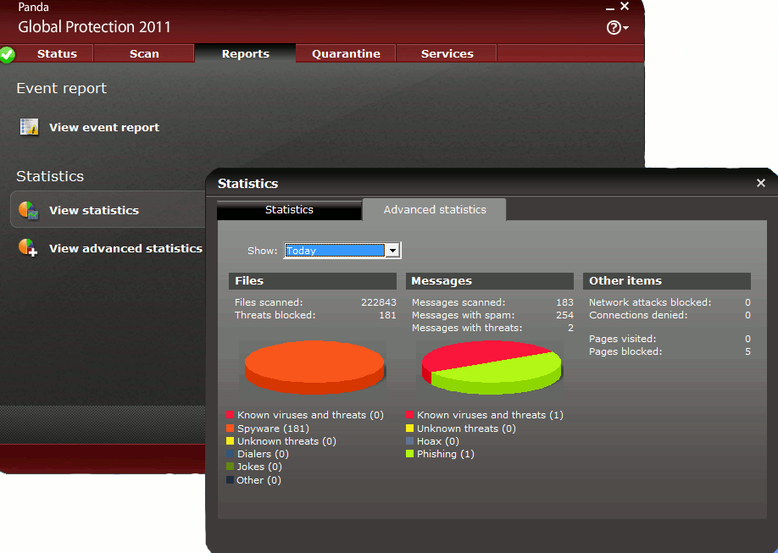Image resolution: width=778 pixels, height=553 pixels.
Task: Go to the Quarantine tab
Action: coord(346,53)
